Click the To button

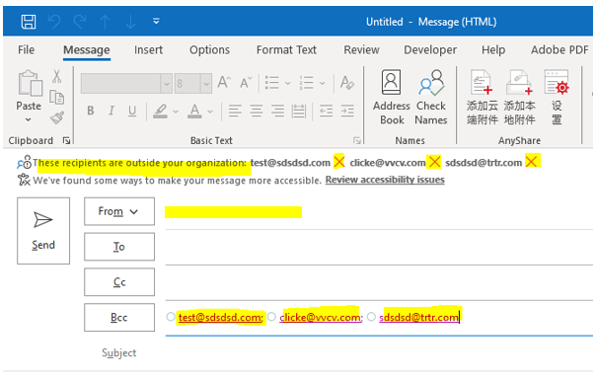(x=119, y=247)
